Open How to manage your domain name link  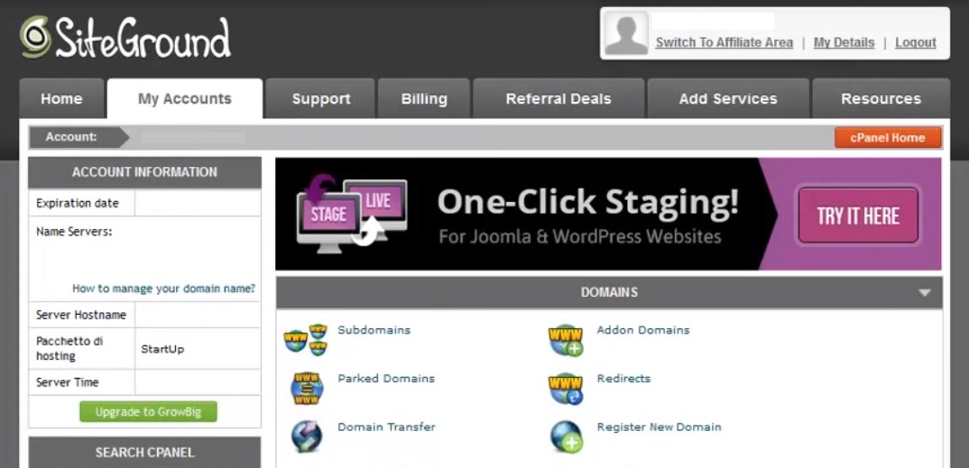click(164, 289)
